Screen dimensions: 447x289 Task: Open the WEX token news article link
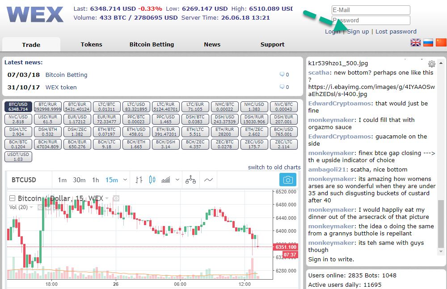pos(61,87)
